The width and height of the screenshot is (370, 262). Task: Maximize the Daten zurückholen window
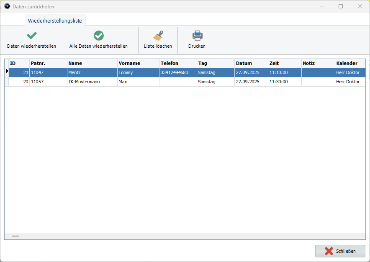(341, 7)
